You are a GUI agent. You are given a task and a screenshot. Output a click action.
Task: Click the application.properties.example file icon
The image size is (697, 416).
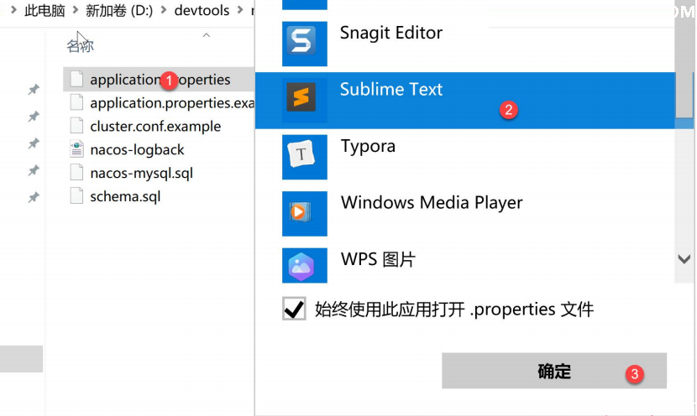click(x=76, y=102)
